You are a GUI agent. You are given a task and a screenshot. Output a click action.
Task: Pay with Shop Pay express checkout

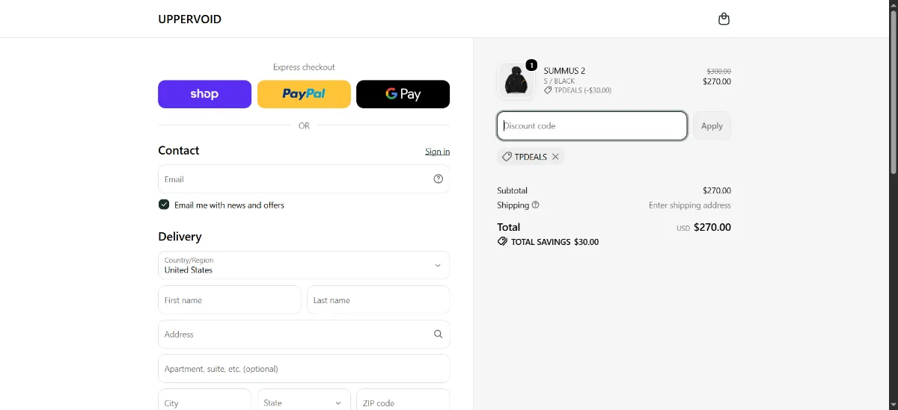pyautogui.click(x=204, y=94)
